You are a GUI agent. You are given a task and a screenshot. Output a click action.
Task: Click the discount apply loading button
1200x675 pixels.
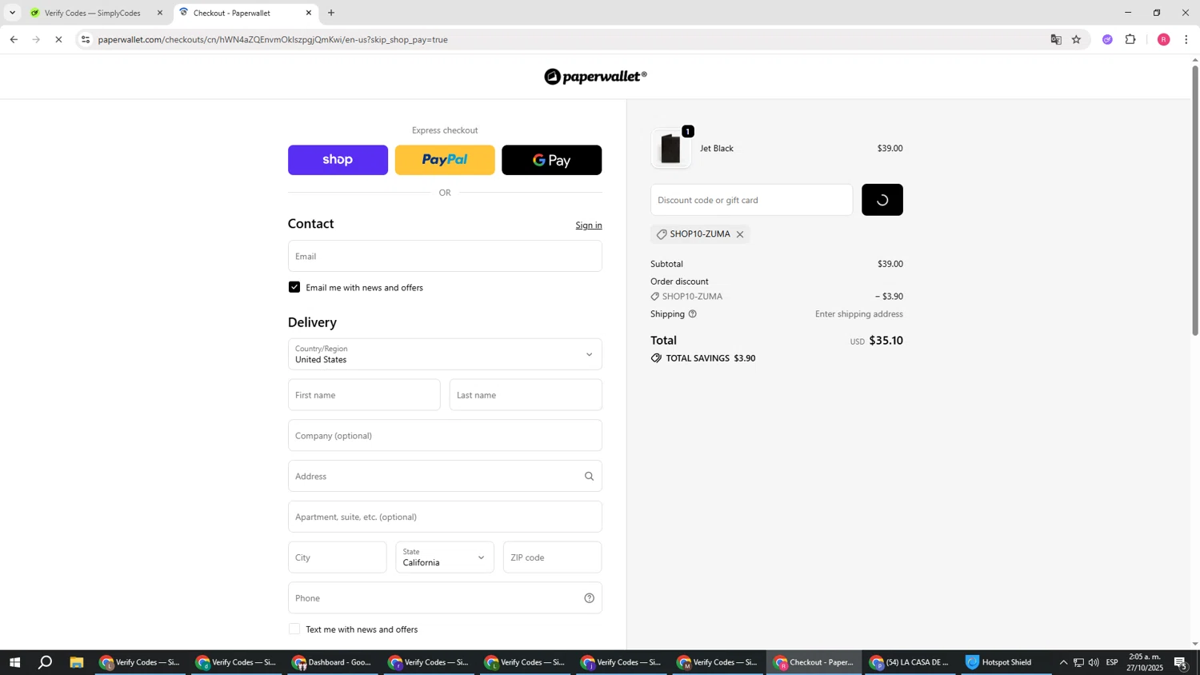882,200
